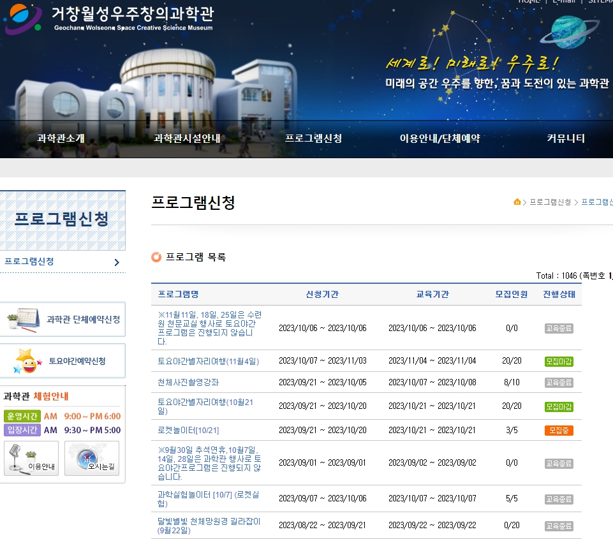
Task: Open the ※9월30일 추석연휴 notice entry
Action: coord(210,463)
